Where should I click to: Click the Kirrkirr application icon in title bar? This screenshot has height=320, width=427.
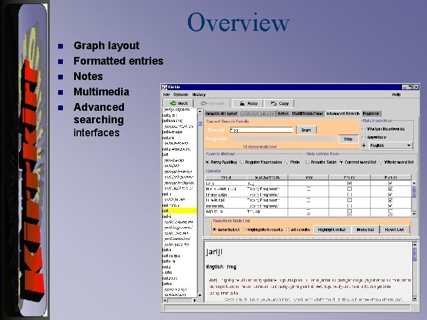coord(164,87)
